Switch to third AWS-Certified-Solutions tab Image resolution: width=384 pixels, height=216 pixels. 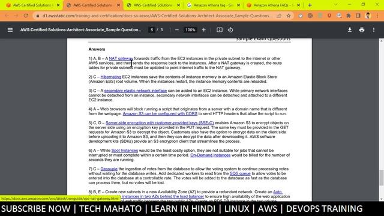pyautogui.click(x=153, y=5)
